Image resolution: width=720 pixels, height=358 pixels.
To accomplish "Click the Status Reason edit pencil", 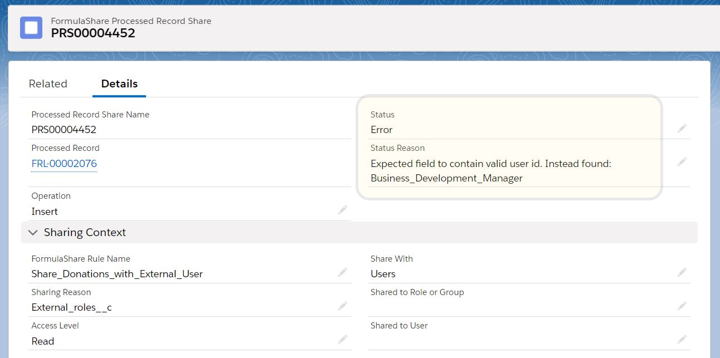I will pos(682,162).
